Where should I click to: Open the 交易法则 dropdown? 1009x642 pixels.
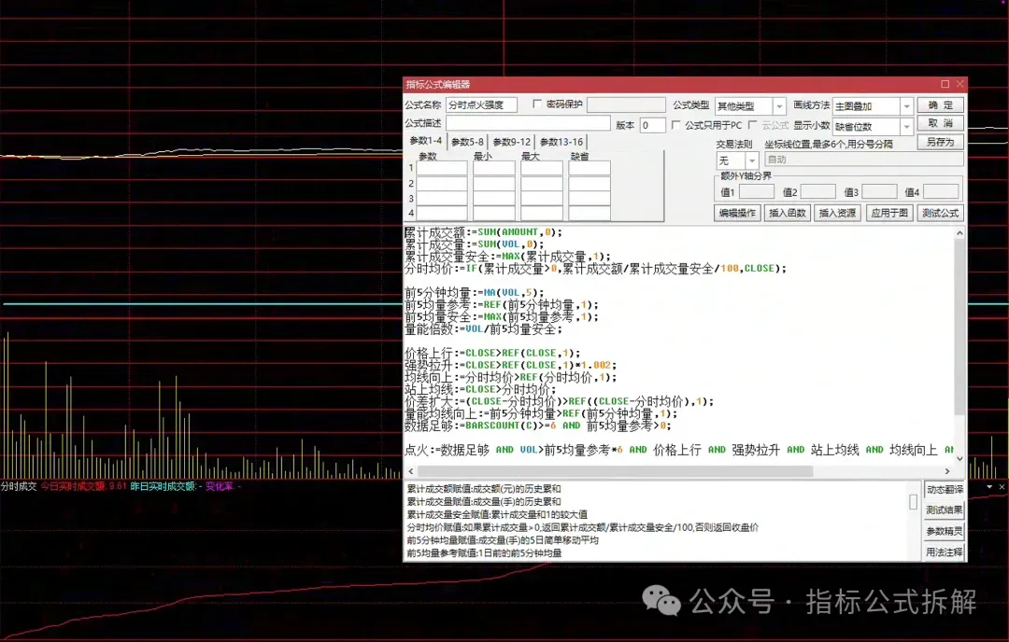coord(751,160)
